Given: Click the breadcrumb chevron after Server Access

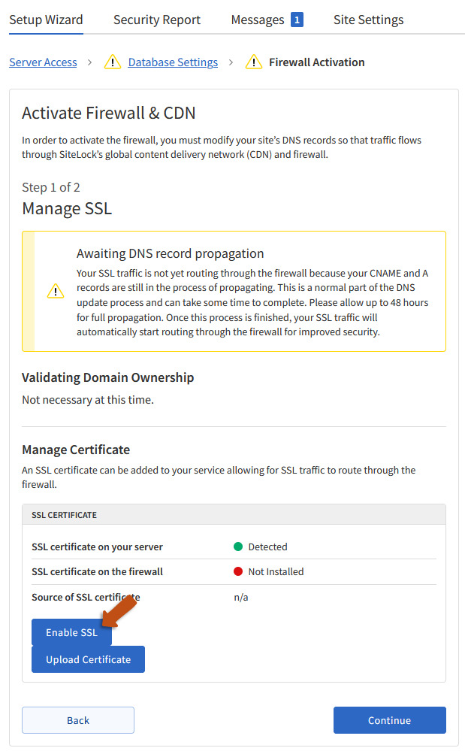Looking at the screenshot, I should (x=90, y=62).
